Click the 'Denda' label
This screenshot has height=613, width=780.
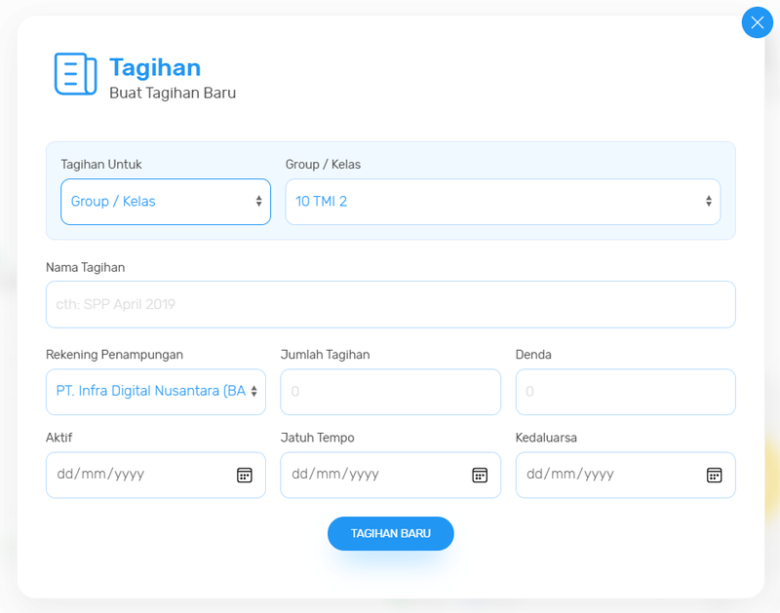[533, 355]
